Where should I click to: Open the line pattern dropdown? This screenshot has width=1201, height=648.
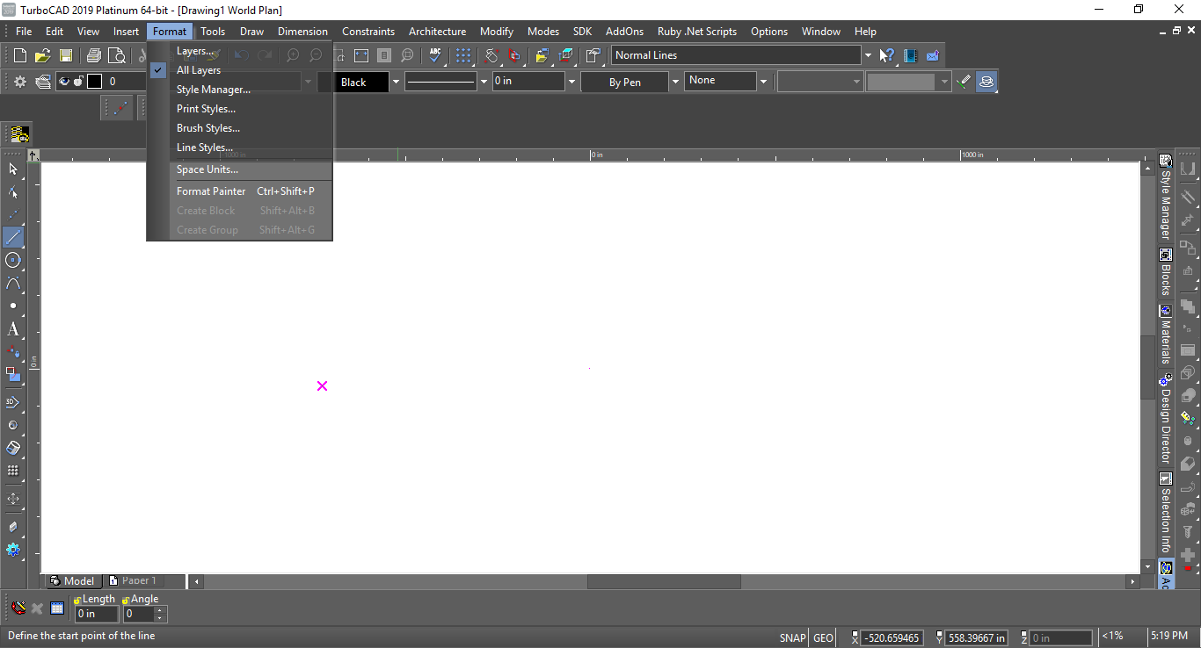484,82
